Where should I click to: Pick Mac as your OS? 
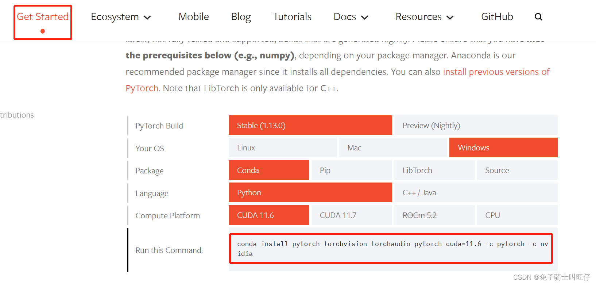click(393, 148)
